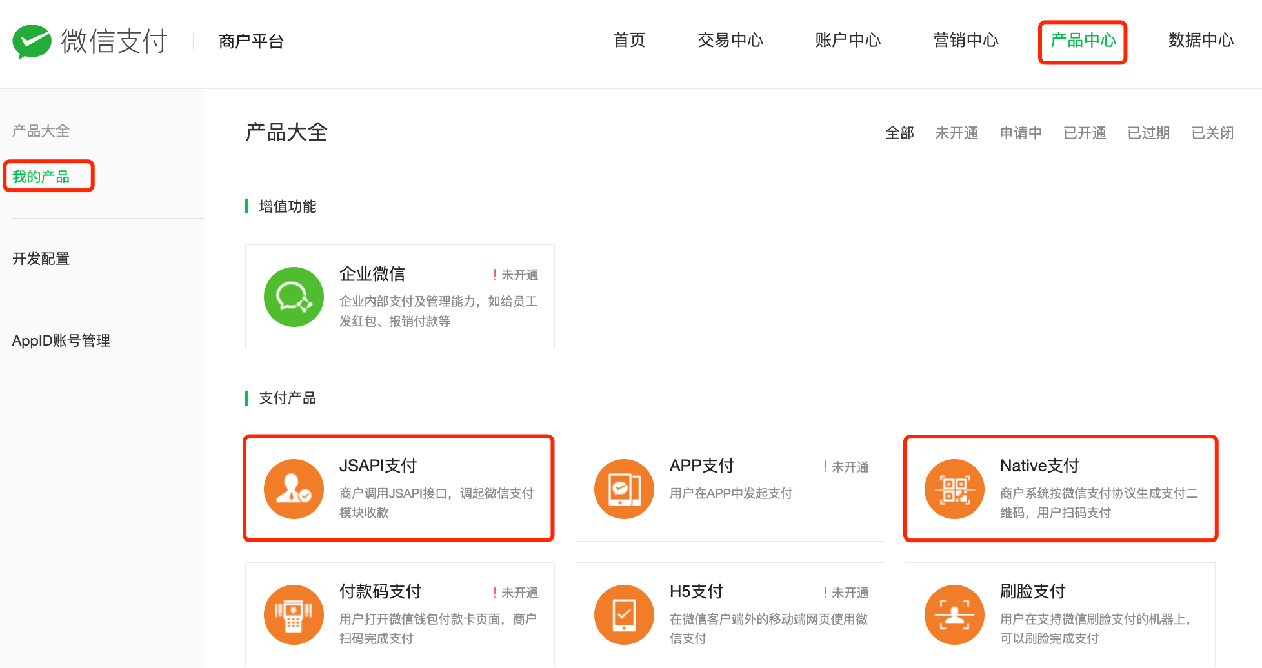Click the 增值功能 section heading
The width and height of the screenshot is (1262, 668).
(x=288, y=206)
